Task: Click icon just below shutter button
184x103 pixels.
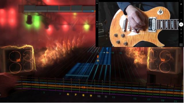Action: click(x=181, y=29)
